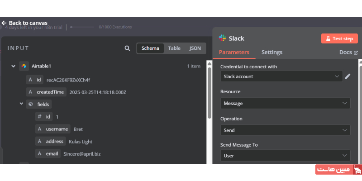Switch input view to Schema
This screenshot has width=362, height=181.
tap(150, 48)
